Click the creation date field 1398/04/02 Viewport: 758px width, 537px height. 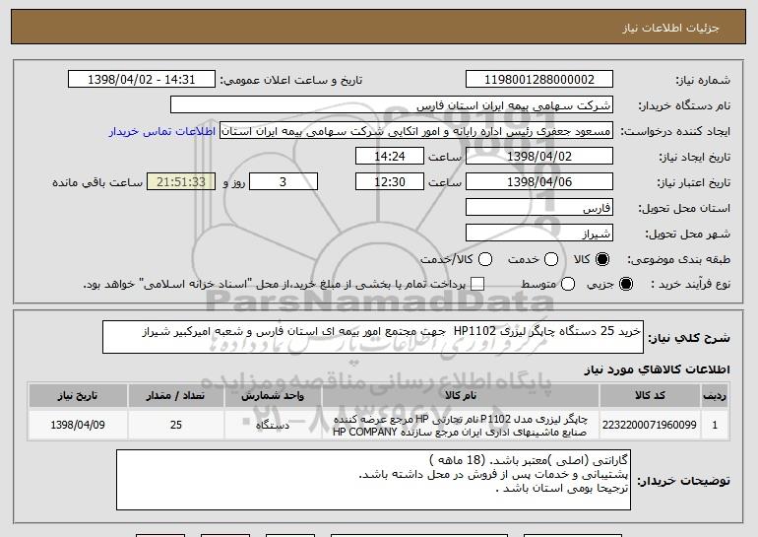pyautogui.click(x=539, y=157)
